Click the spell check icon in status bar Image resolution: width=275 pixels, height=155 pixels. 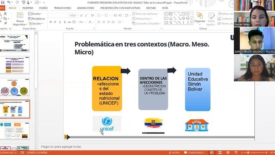(x=22, y=152)
